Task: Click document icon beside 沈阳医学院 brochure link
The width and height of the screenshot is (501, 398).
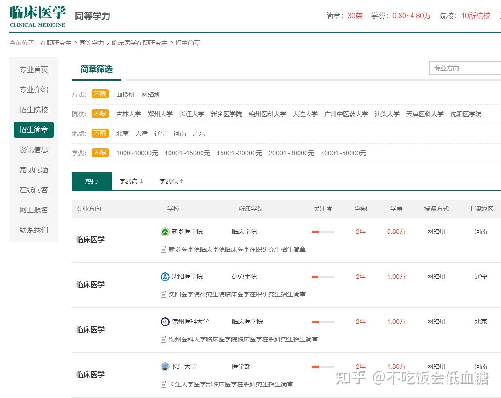Action: point(163,294)
